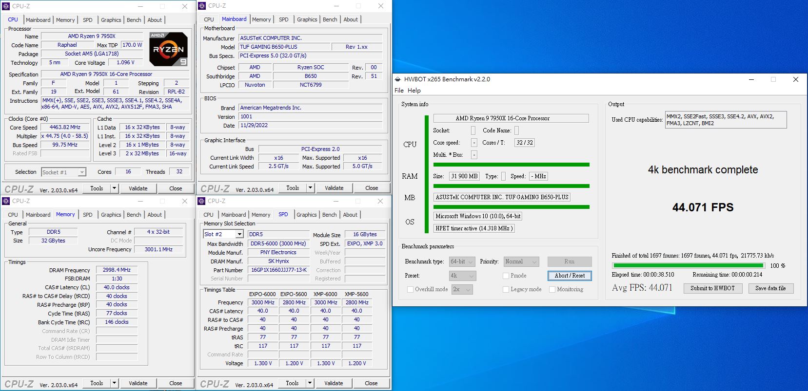
Task: Click CPU-Z title icon of the SPD window
Action: 202,201
